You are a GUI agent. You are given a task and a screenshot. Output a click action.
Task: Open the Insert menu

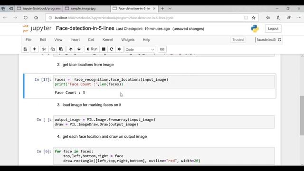(75, 40)
